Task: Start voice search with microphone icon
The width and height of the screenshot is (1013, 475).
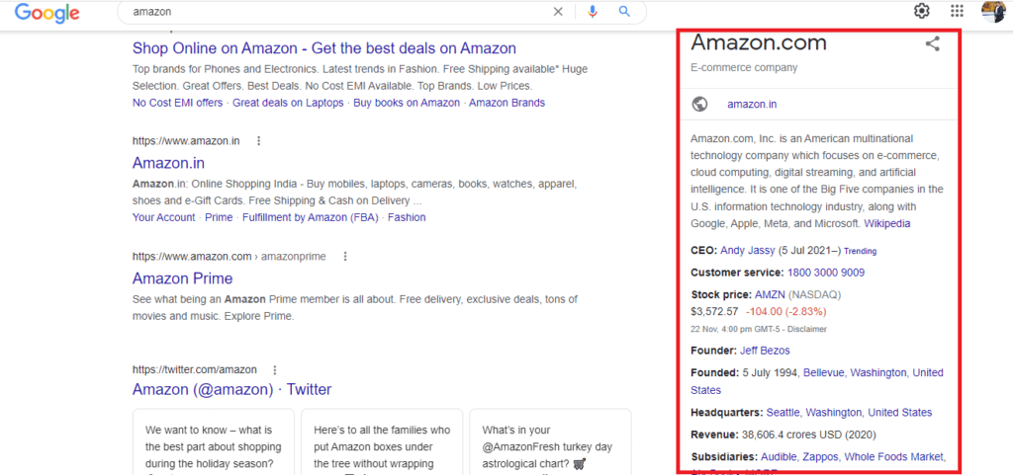Action: click(x=593, y=12)
